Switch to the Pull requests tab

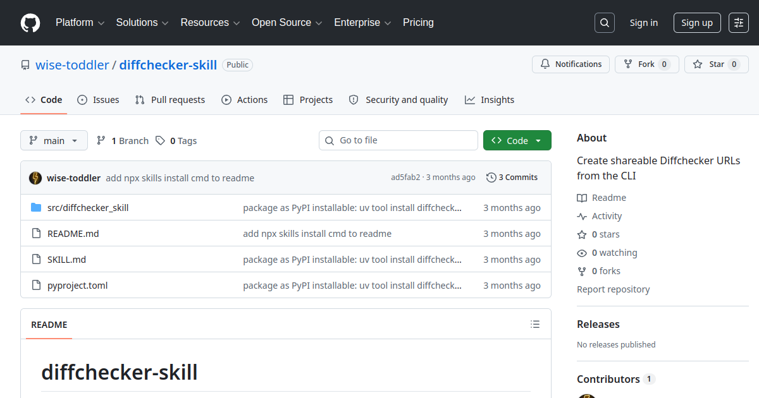click(170, 100)
